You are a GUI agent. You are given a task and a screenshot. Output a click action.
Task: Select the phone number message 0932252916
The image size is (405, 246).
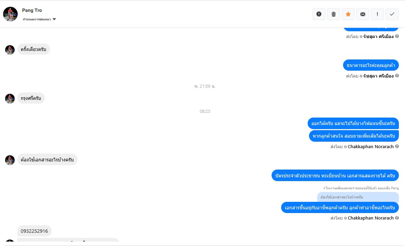tap(34, 231)
